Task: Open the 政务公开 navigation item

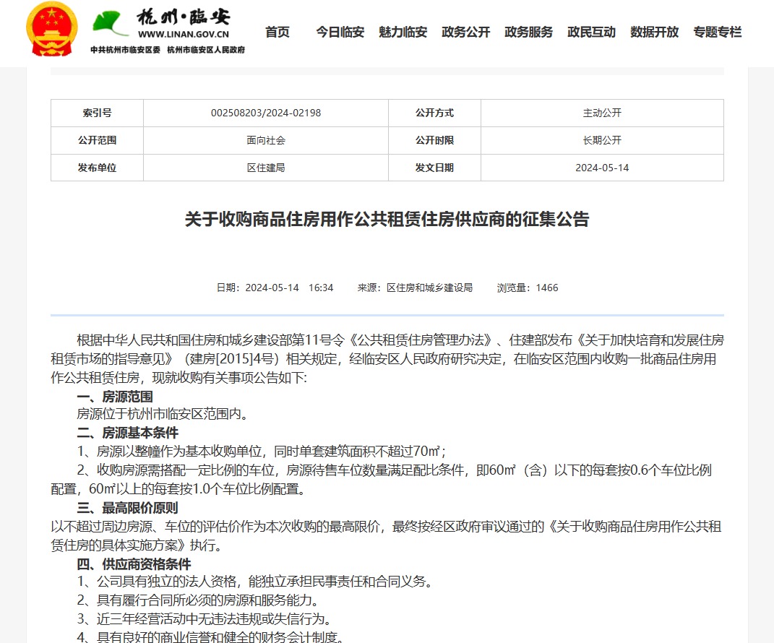Action: (466, 32)
